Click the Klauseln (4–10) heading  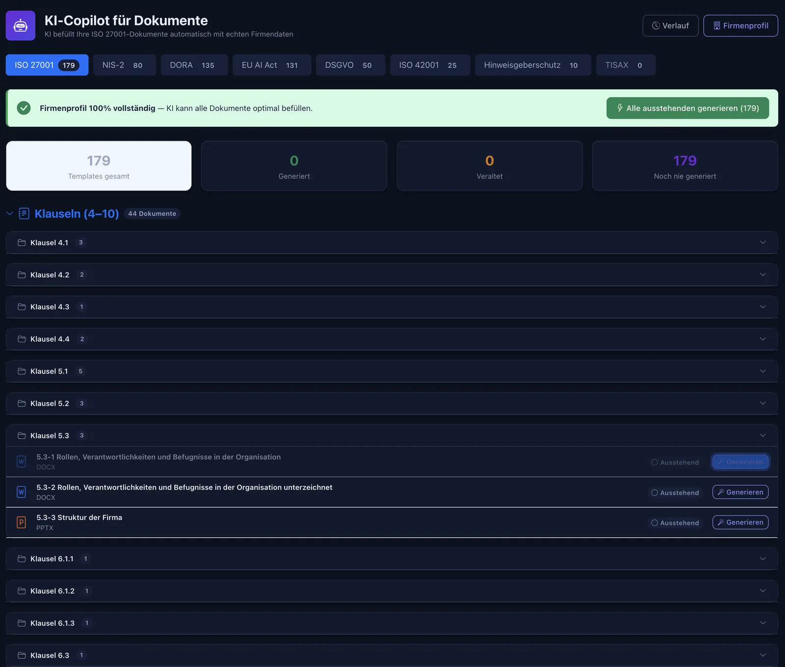pos(77,213)
